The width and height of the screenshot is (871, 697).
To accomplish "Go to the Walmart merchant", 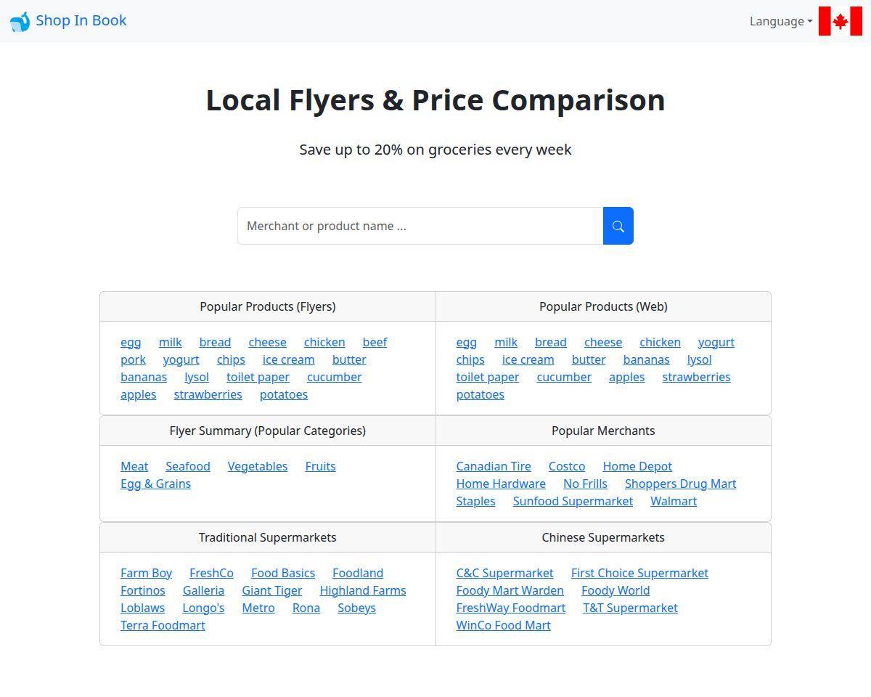I will [674, 501].
